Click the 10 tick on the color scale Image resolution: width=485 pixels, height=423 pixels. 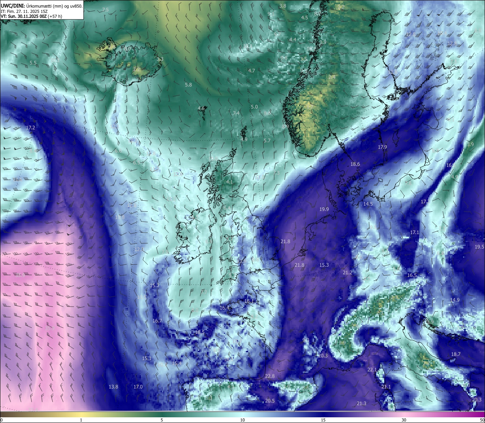coord(242,420)
